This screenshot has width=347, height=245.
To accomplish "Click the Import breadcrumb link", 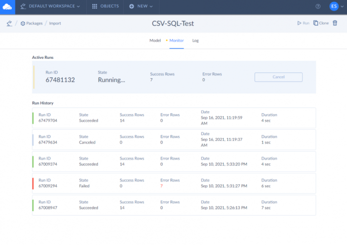I will coord(55,23).
